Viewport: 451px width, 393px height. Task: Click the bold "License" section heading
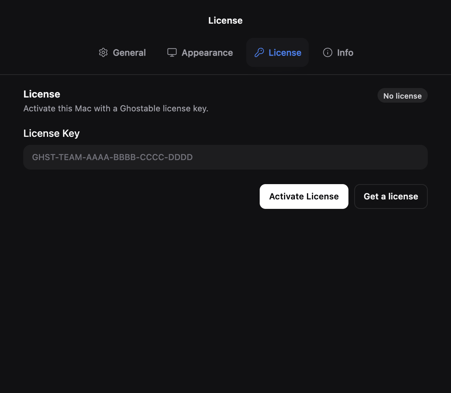[42, 94]
